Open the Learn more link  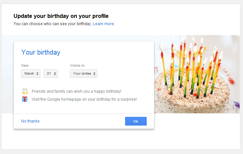pos(103,24)
